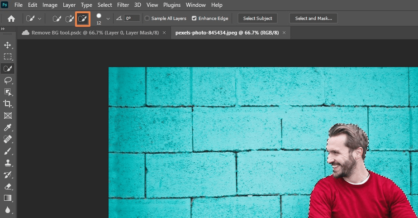Screen dimensions: 418x218
Task: Pick the Crop tool
Action: (x=8, y=104)
